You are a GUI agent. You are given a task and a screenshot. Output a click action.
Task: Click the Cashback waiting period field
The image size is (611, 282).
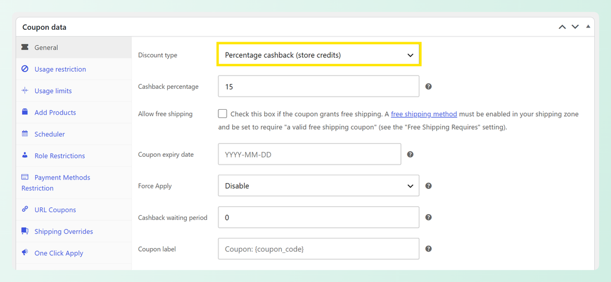(319, 218)
